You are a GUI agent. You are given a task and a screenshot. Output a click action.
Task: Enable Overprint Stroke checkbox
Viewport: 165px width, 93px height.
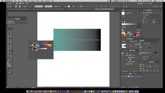tap(7, 23)
